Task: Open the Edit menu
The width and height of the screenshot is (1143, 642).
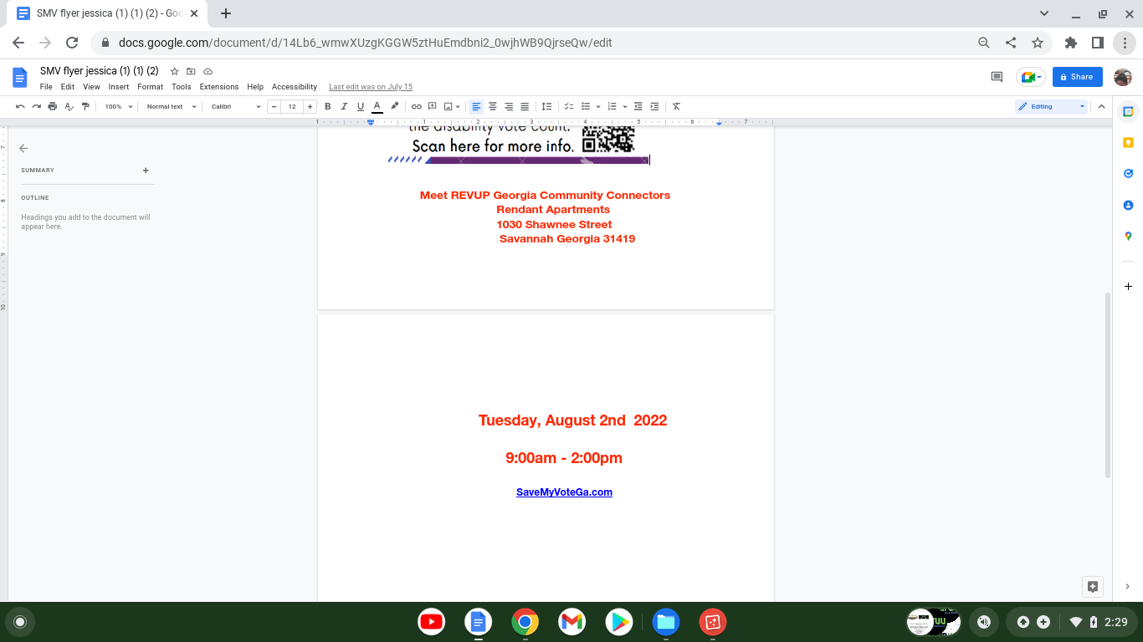Action: click(68, 87)
